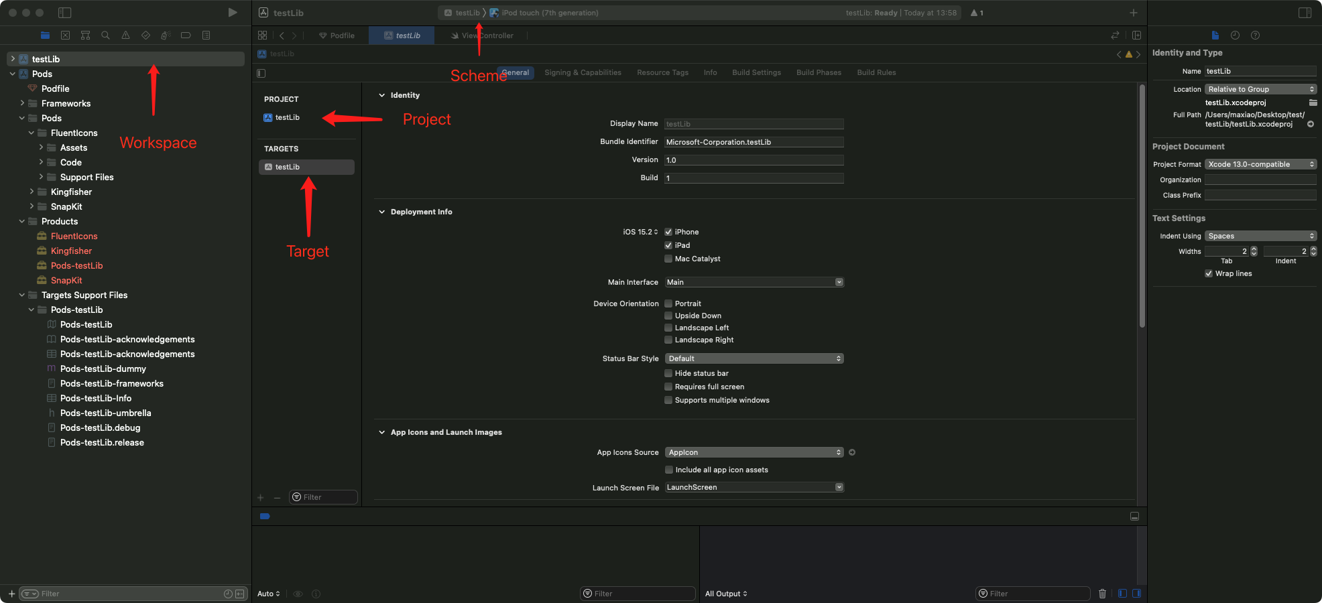Open editor options swap arrows
Image resolution: width=1322 pixels, height=603 pixels.
pos(1115,36)
